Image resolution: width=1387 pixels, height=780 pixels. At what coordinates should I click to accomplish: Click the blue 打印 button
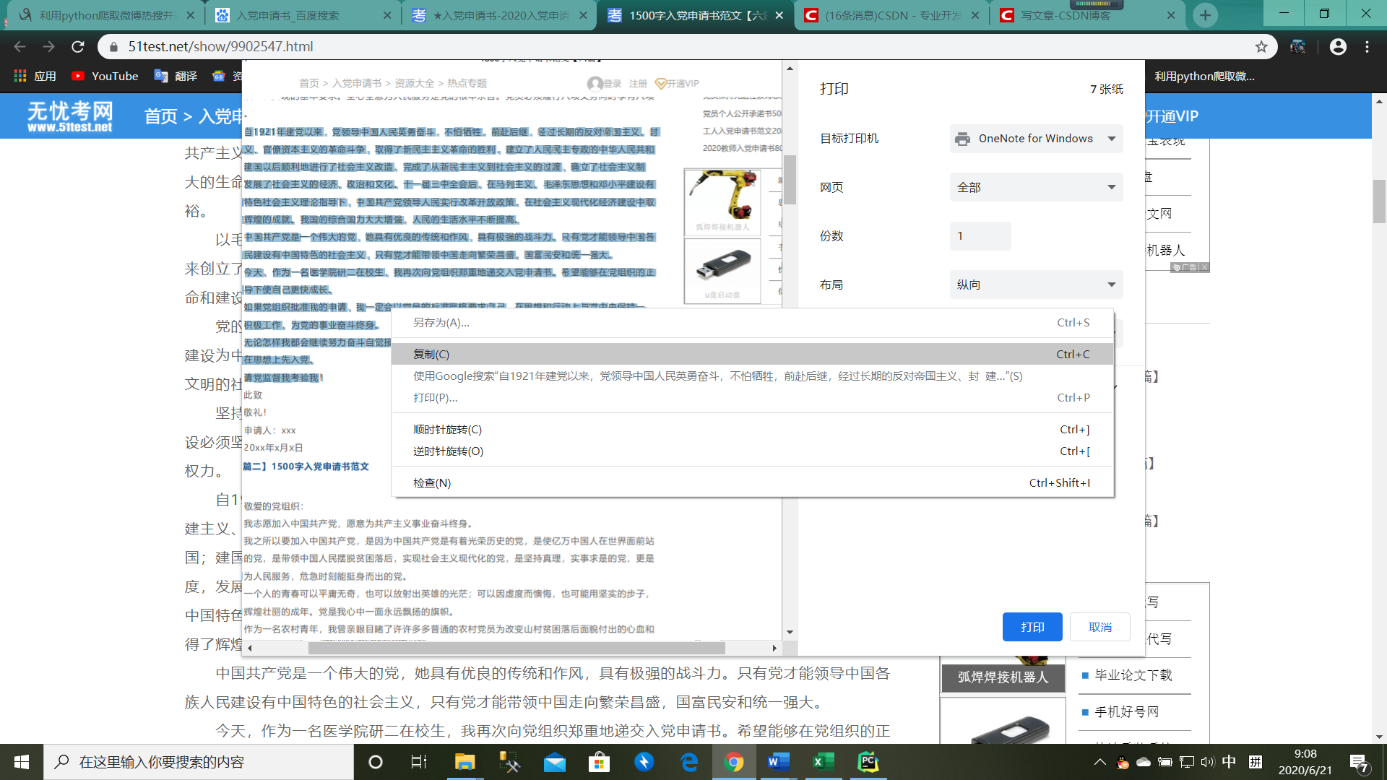click(1032, 627)
